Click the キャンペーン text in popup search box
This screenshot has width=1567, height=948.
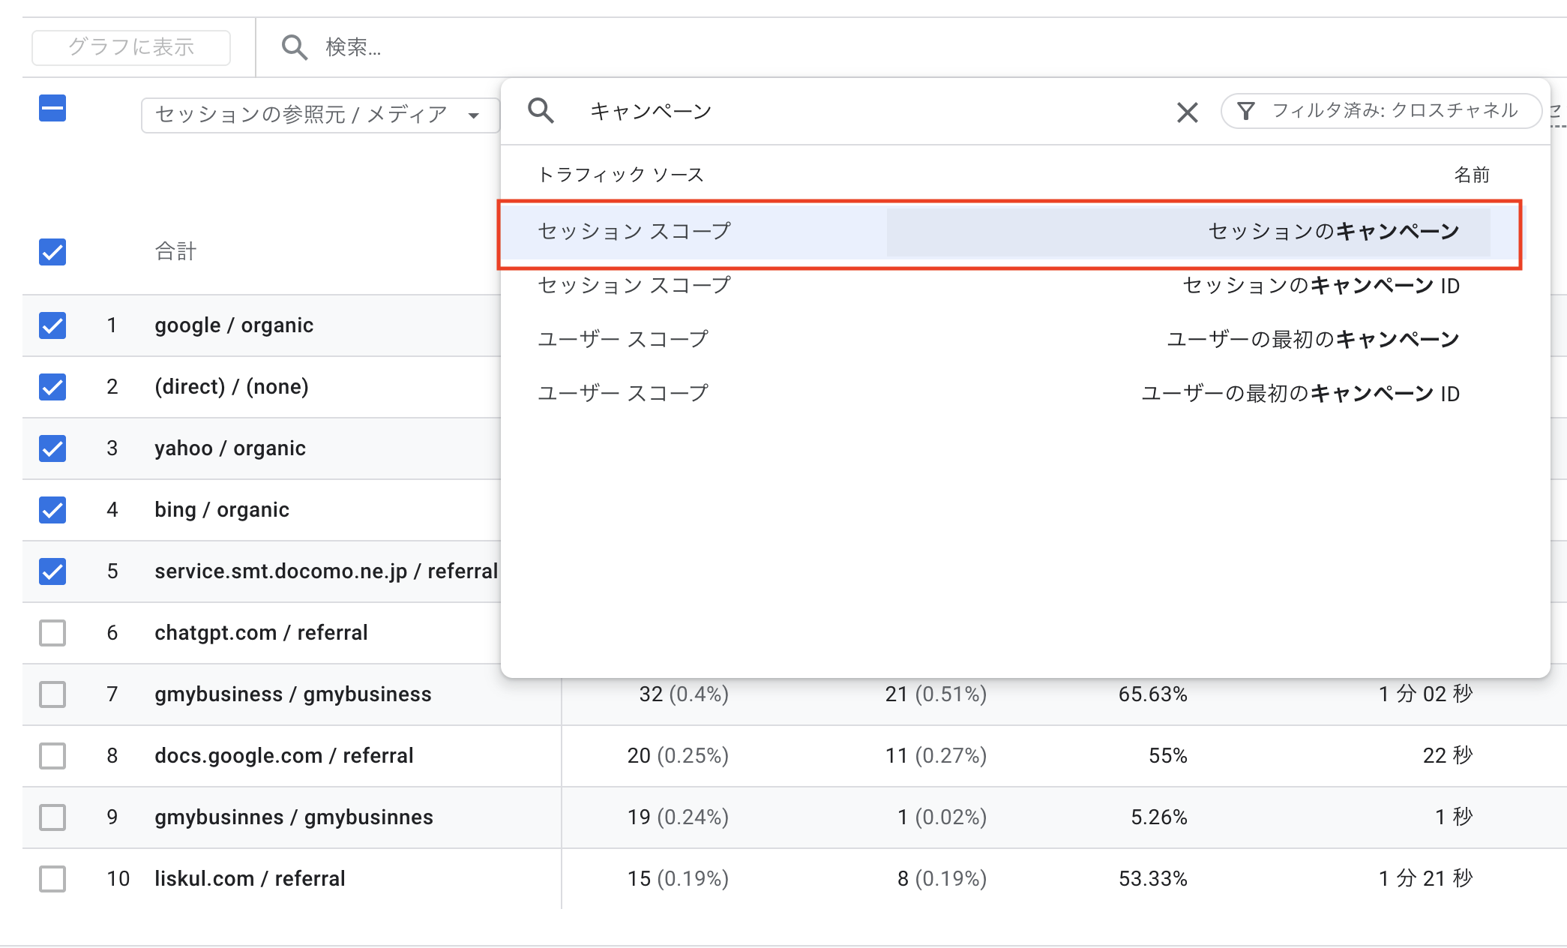[x=651, y=112]
